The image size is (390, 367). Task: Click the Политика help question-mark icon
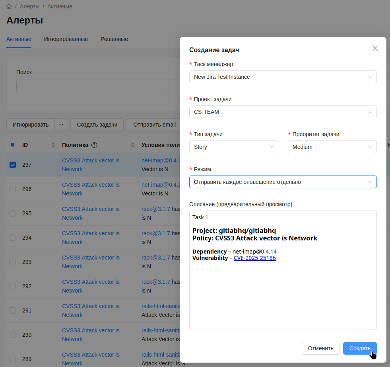[94, 145]
